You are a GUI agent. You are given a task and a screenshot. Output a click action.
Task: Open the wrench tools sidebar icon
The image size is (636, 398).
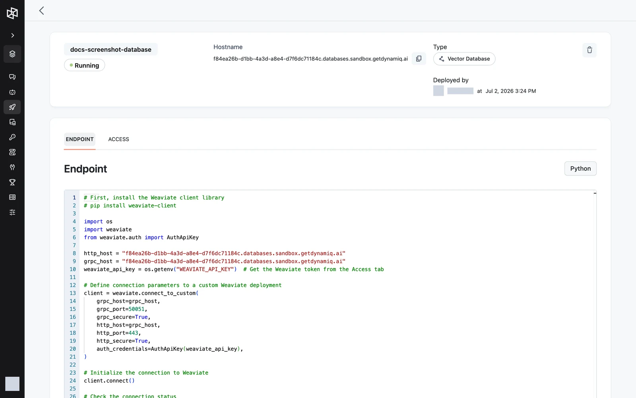tap(12, 167)
